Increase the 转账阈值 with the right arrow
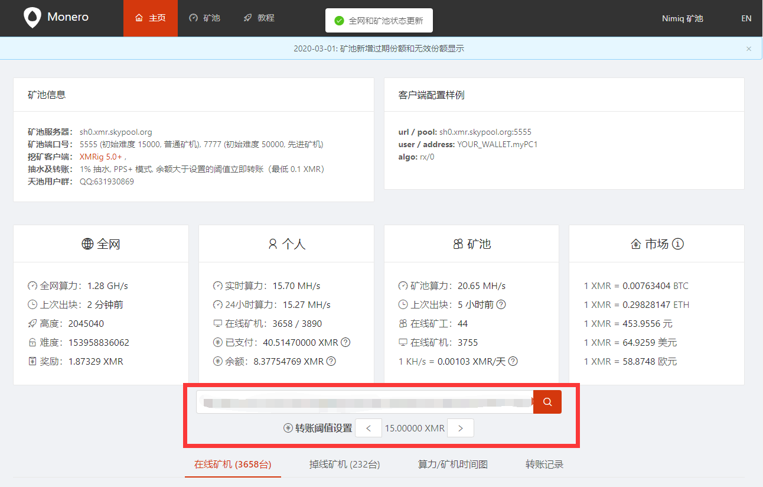The height and width of the screenshot is (487, 763). coord(460,427)
